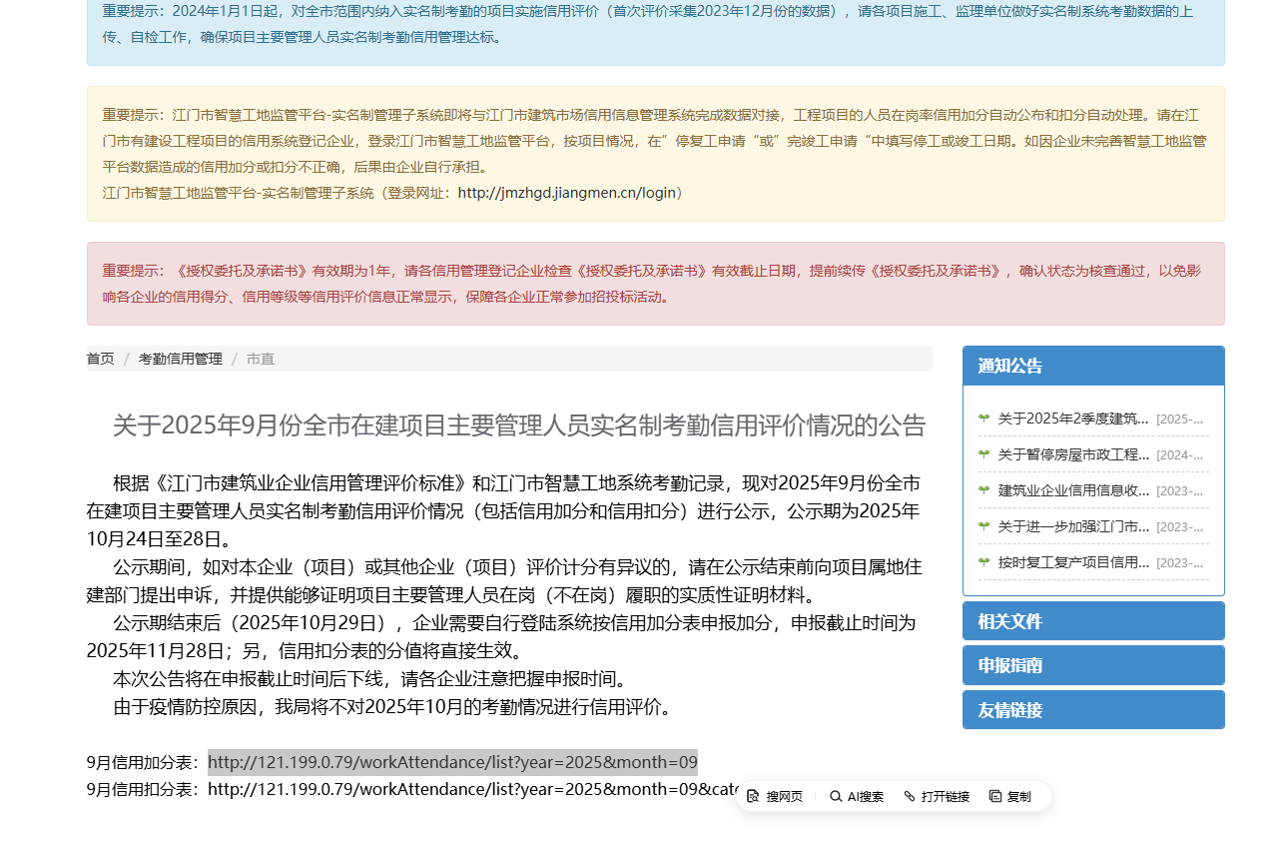Click sprout icon beside 关于2025年2季度建筑 notice

[x=984, y=419]
